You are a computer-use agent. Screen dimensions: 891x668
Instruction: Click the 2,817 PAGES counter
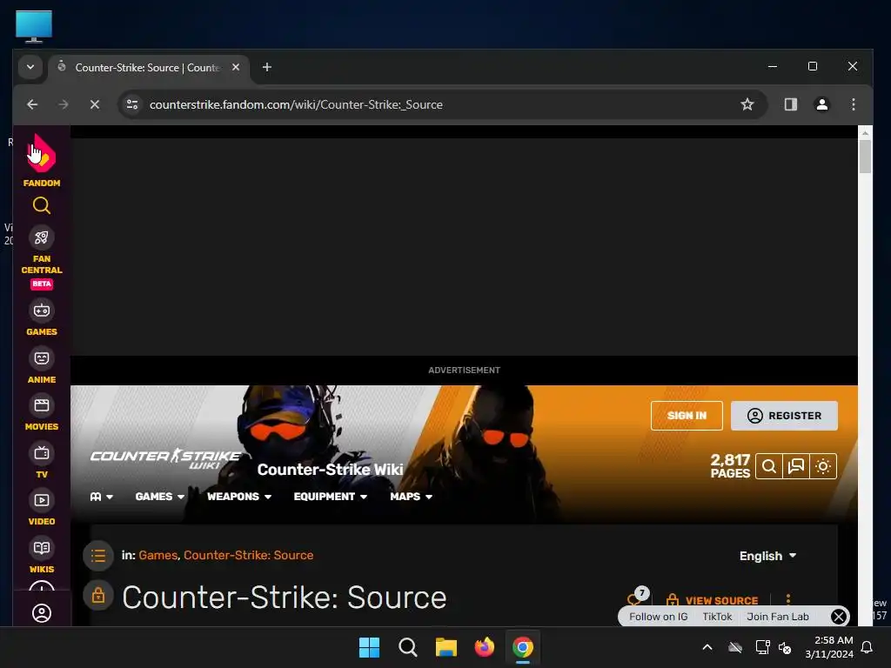pyautogui.click(x=730, y=466)
